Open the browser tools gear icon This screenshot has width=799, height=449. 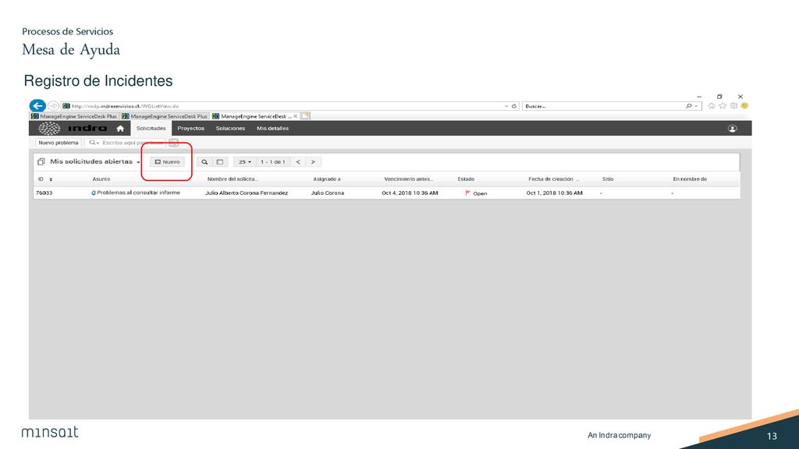pos(733,106)
